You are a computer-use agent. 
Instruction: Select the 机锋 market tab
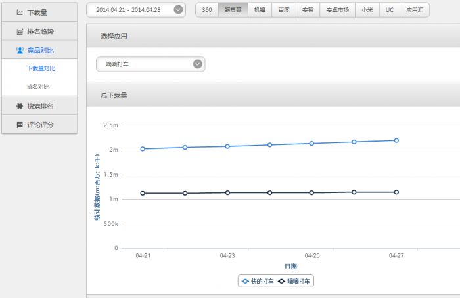pos(260,10)
